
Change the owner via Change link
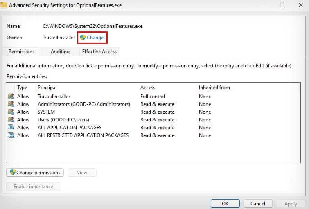pos(95,38)
